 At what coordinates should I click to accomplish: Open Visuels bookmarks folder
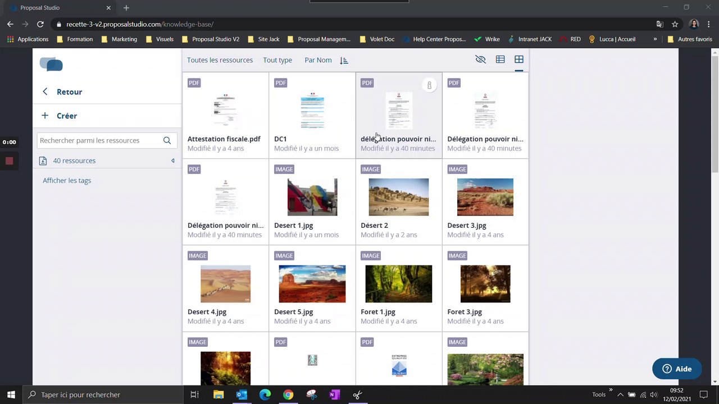[x=160, y=39]
